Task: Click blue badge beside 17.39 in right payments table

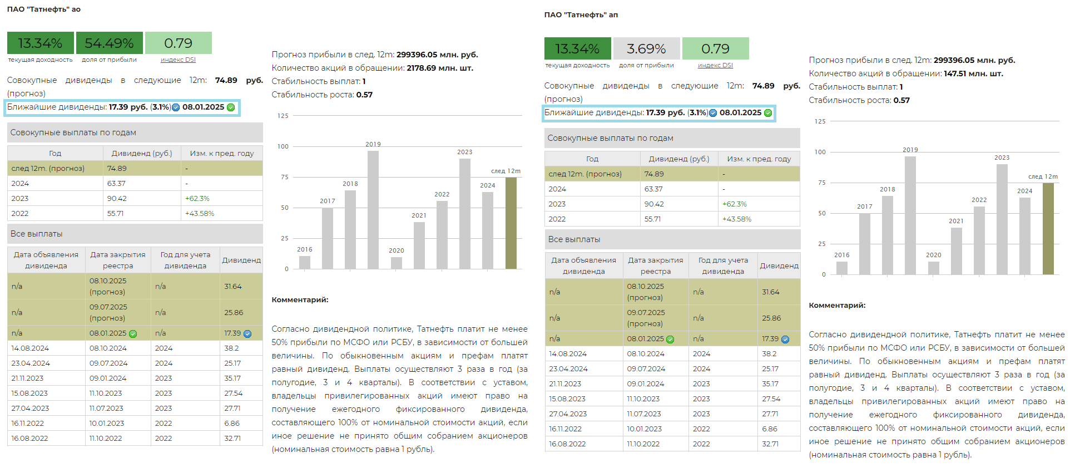Action: [x=785, y=340]
